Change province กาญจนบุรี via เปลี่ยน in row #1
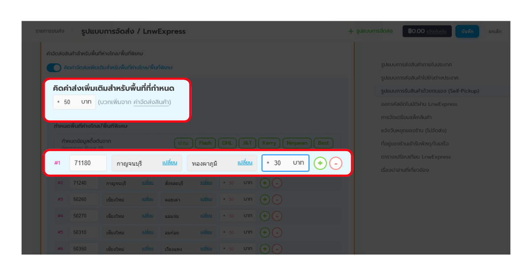The width and height of the screenshot is (532, 278). (169, 162)
